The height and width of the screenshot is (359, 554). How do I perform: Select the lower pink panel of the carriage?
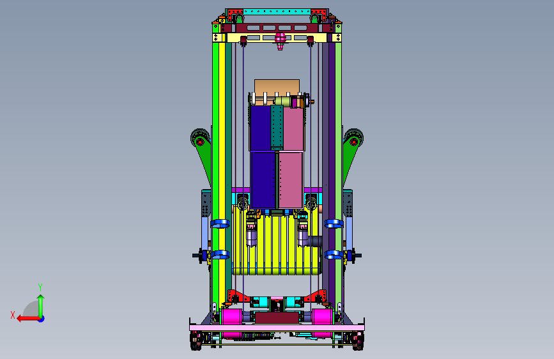[291, 180]
